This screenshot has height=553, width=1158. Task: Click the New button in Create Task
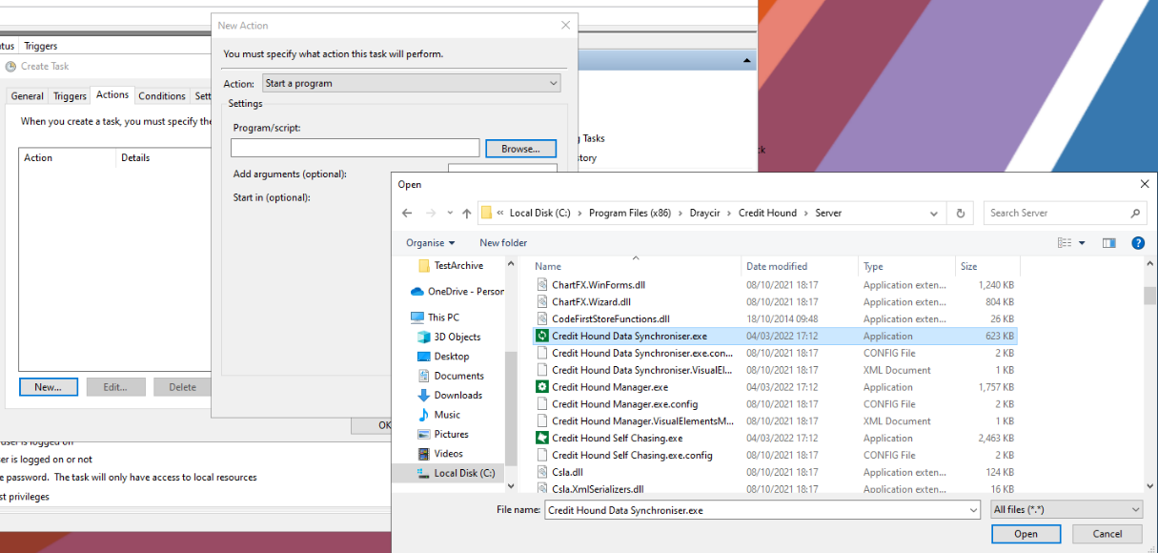[48, 387]
